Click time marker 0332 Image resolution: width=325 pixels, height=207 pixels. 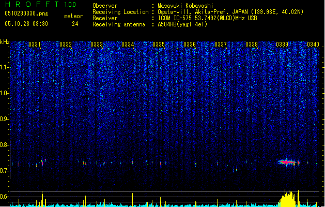click(x=66, y=45)
